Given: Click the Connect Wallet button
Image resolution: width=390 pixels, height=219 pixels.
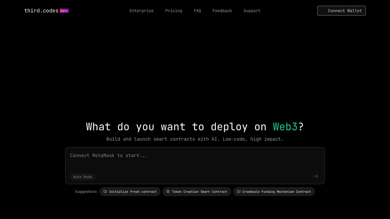Looking at the screenshot, I should (x=342, y=11).
